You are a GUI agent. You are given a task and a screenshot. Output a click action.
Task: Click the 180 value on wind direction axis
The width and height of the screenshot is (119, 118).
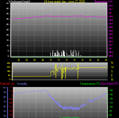tap(8, 71)
